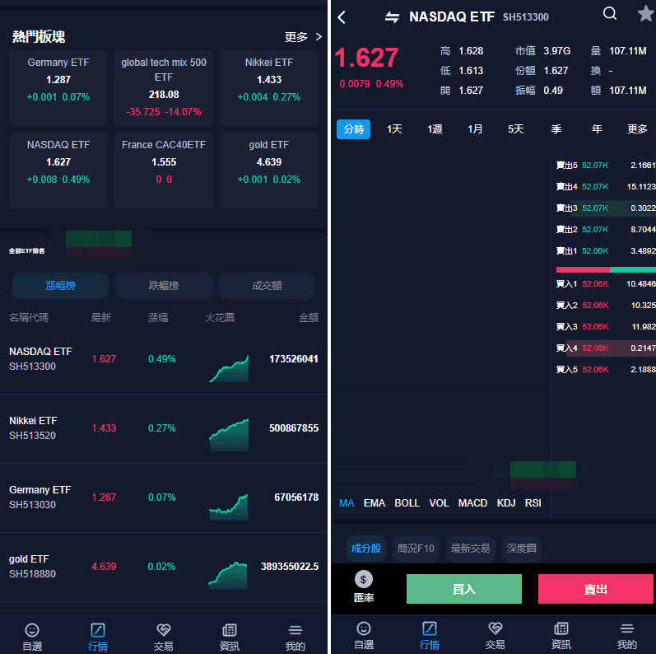This screenshot has height=654, width=656.
Task: Click the search magnifier icon
Action: [x=610, y=14]
